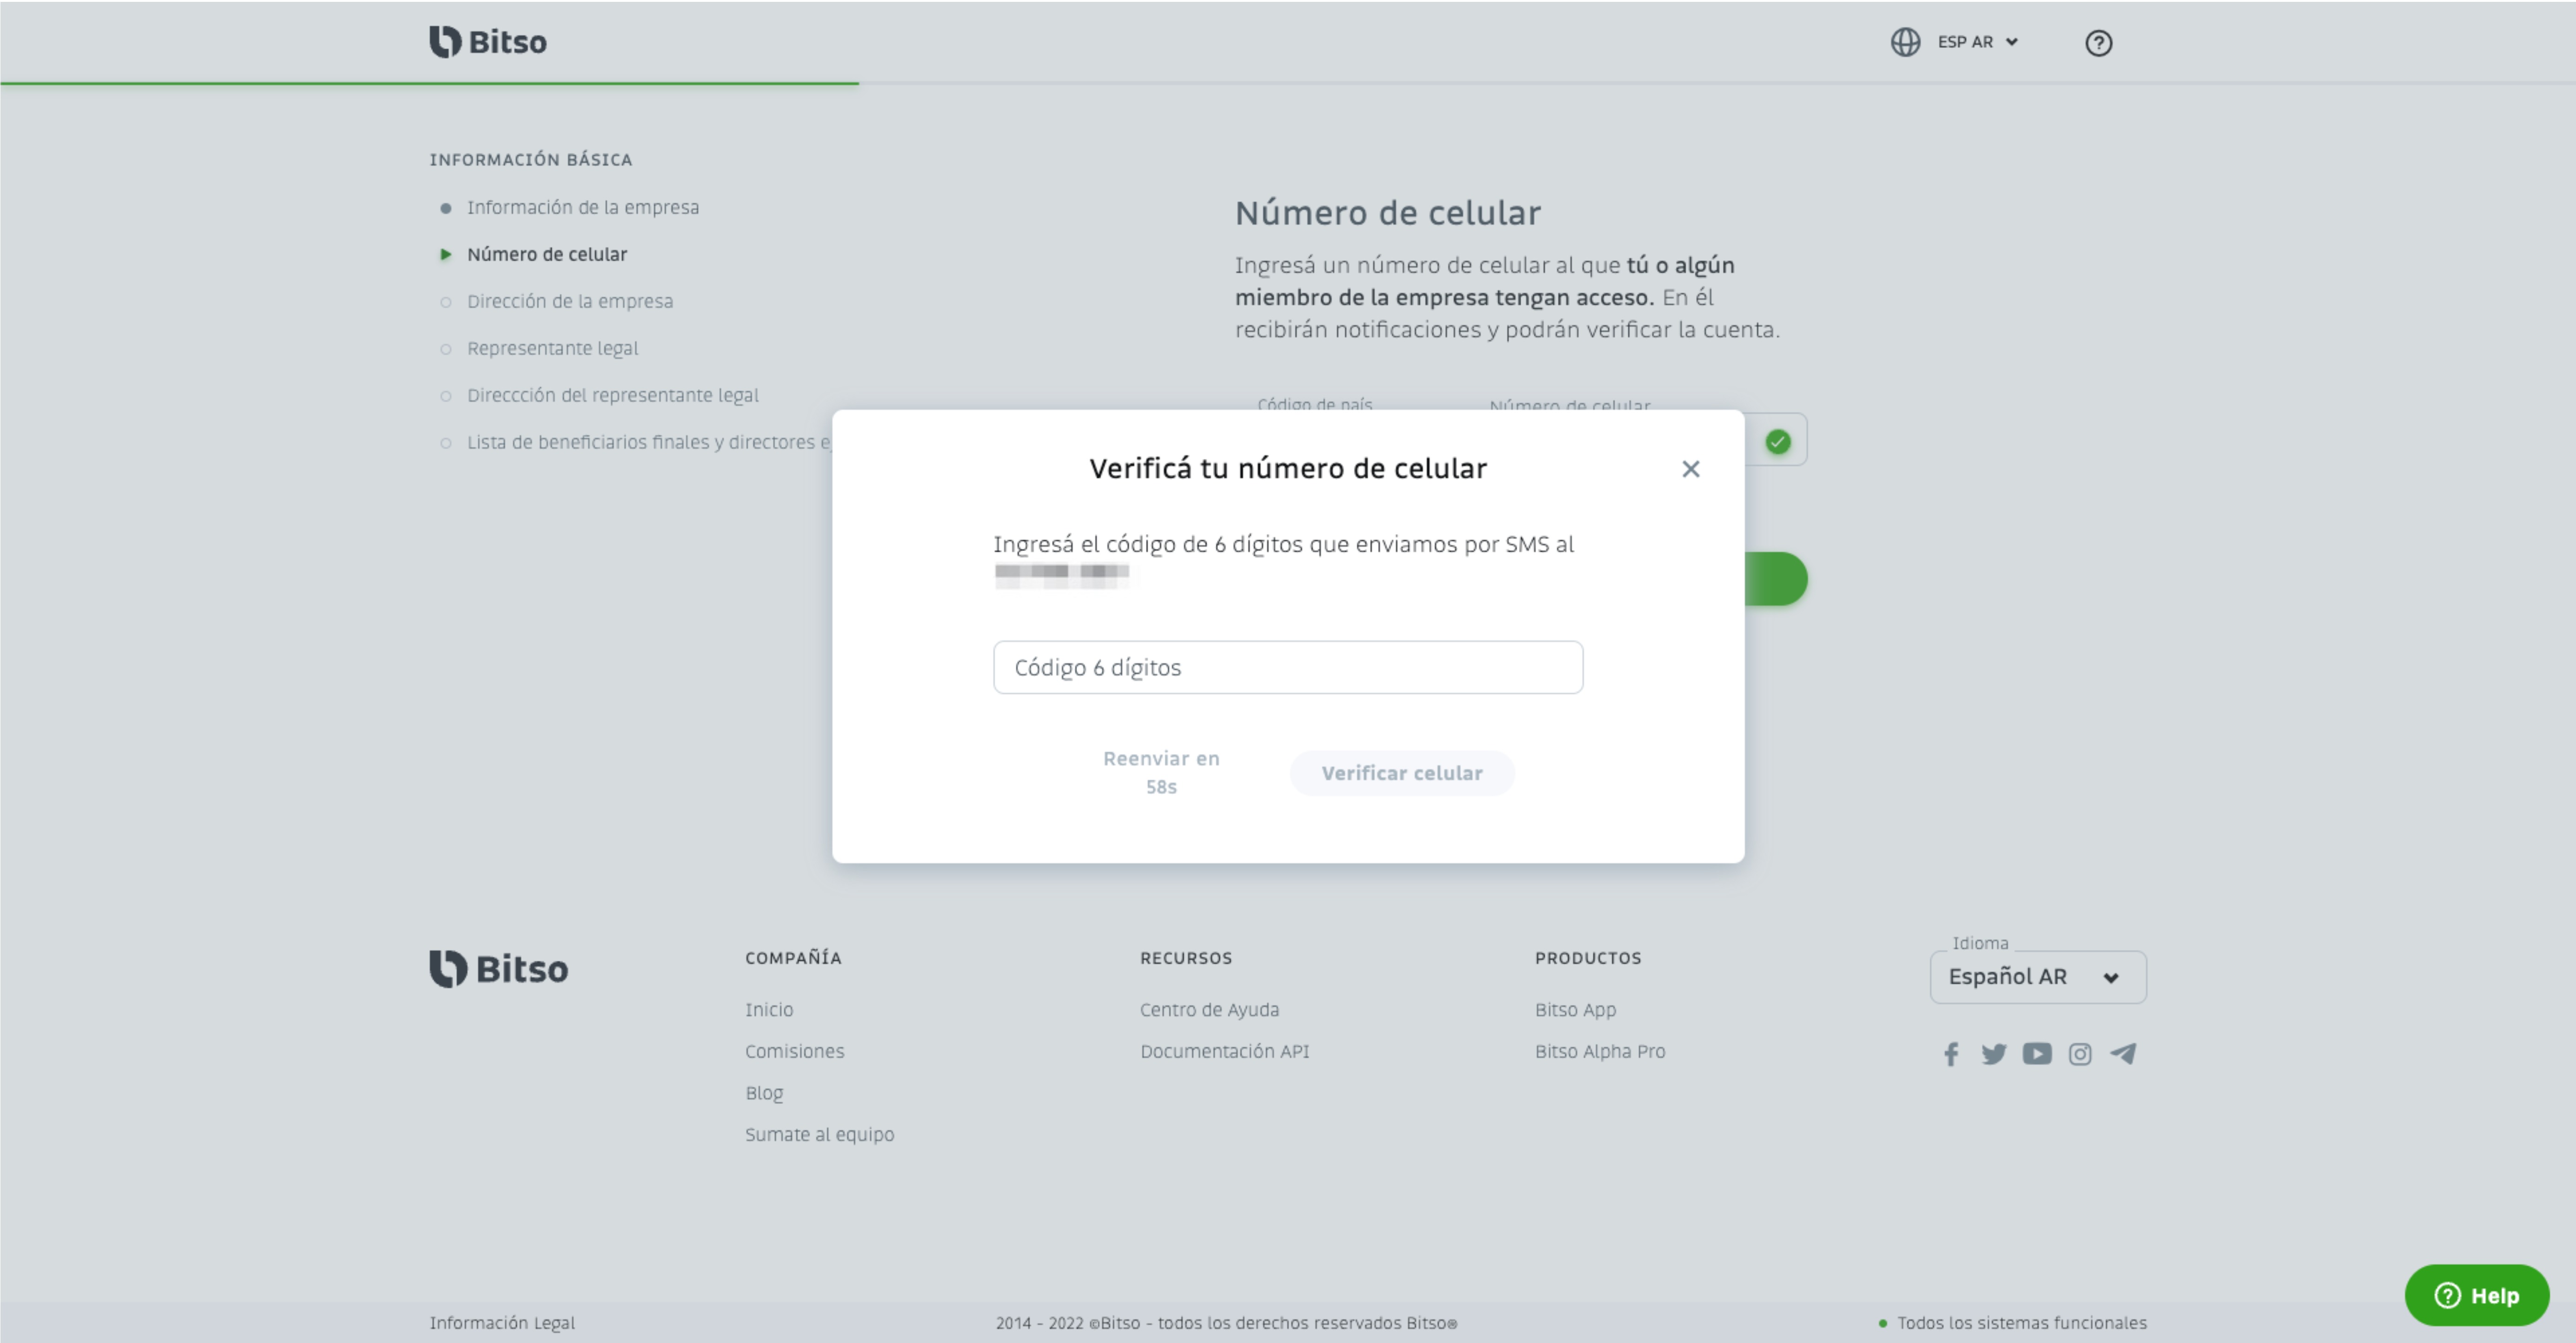Open the language globe icon
The image size is (2576, 1343).
tap(1905, 42)
